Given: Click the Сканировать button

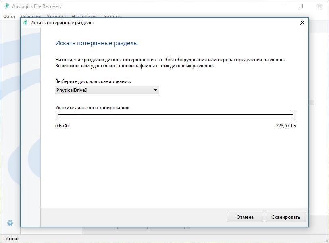Looking at the screenshot, I should 285,217.
